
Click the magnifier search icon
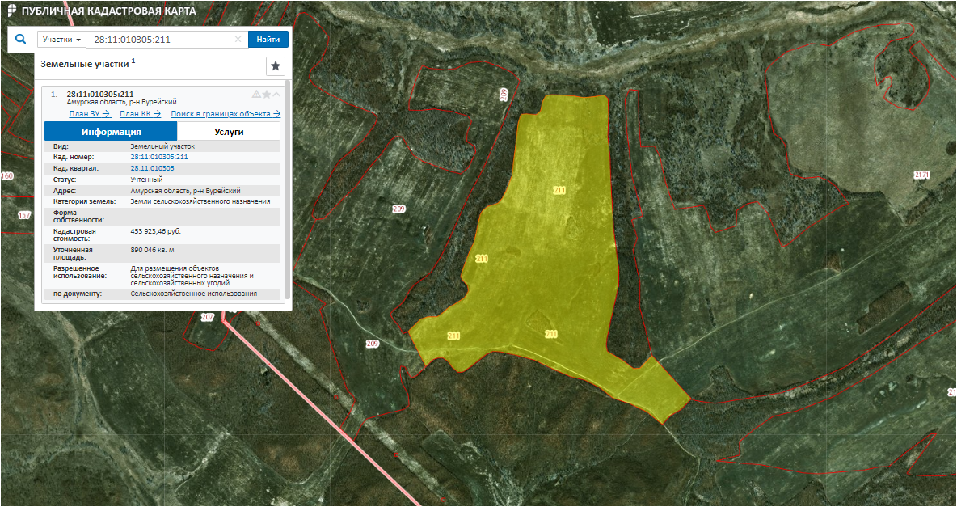[x=21, y=39]
